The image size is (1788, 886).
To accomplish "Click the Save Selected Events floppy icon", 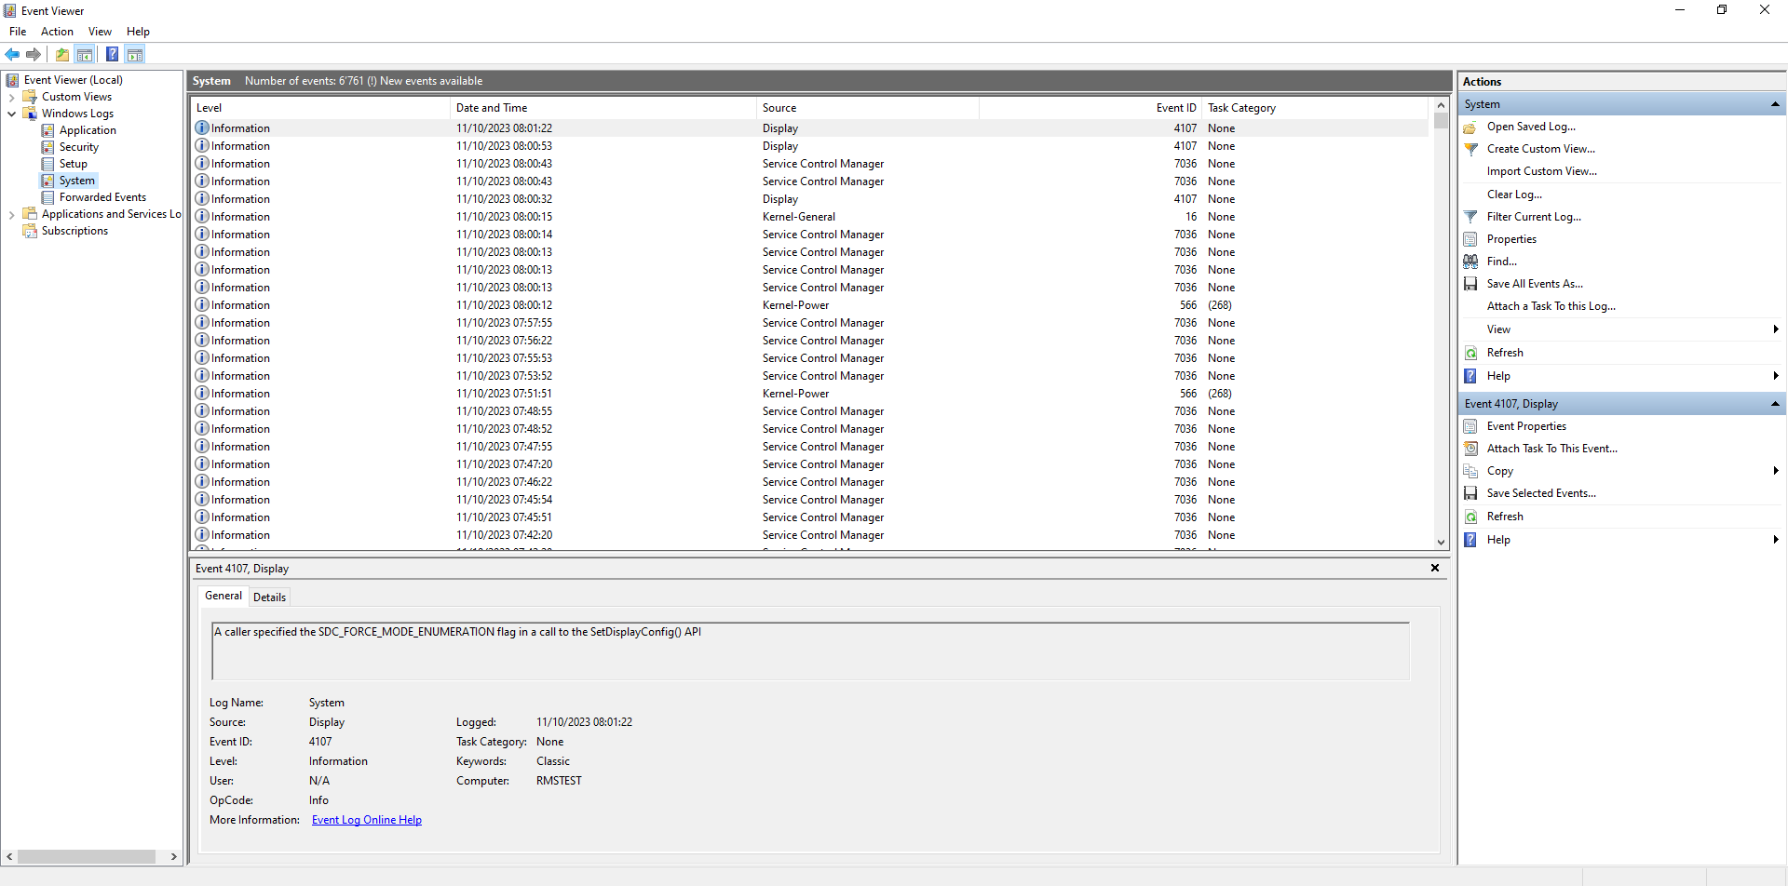I will (1470, 493).
